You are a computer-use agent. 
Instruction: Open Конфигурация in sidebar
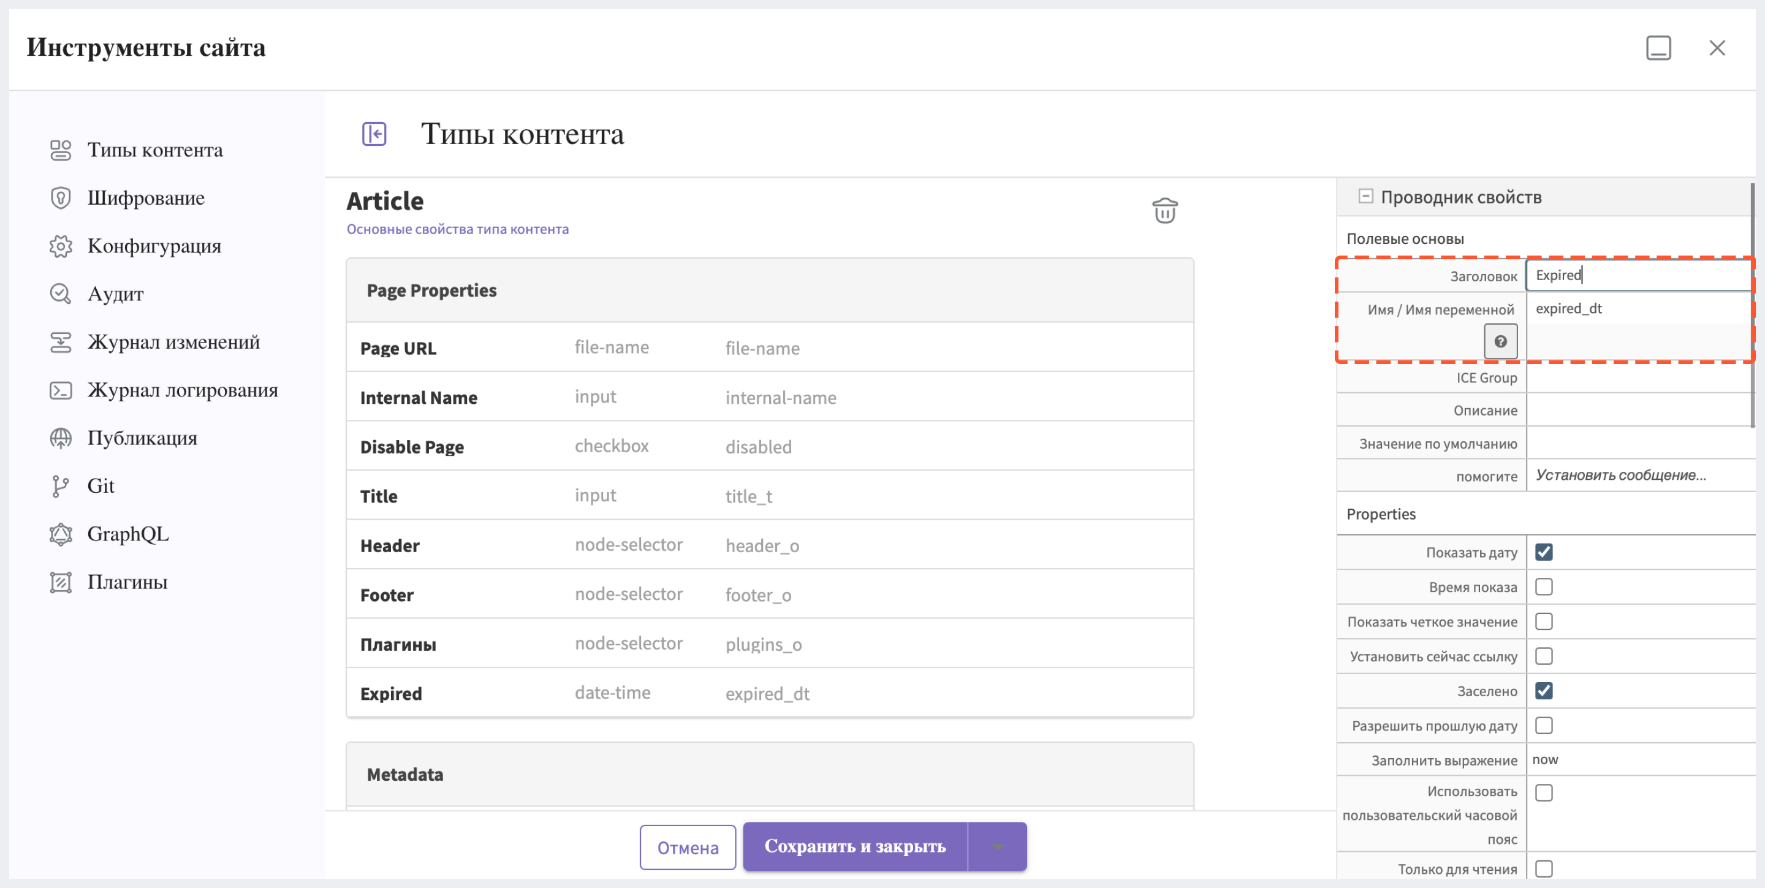pyautogui.click(x=154, y=246)
